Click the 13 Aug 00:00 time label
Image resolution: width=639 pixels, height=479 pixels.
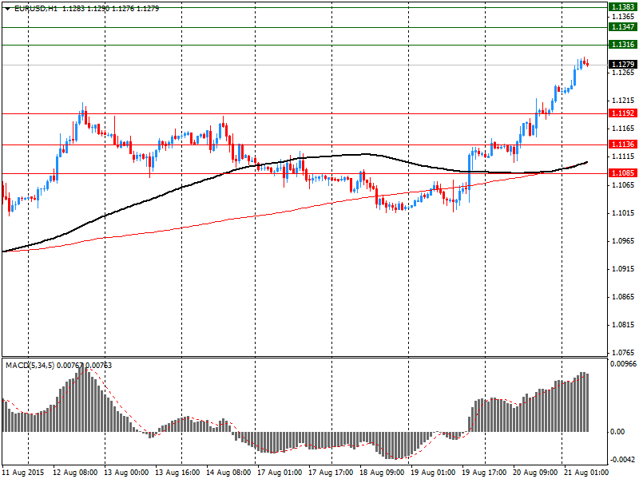pos(126,473)
